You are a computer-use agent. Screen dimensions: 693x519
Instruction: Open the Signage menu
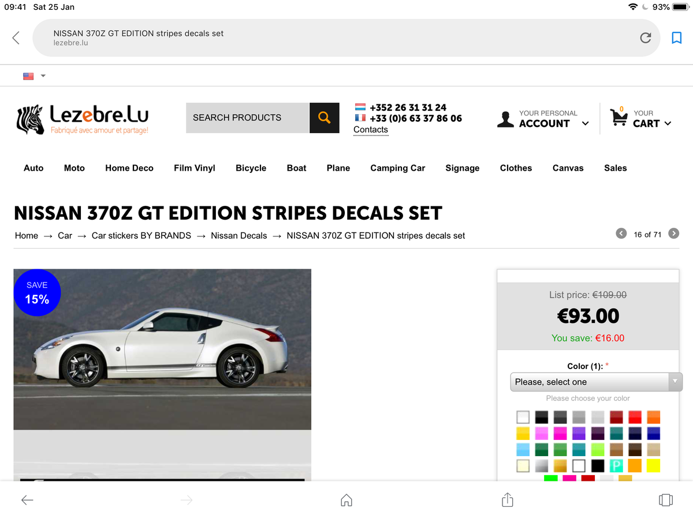(x=463, y=168)
